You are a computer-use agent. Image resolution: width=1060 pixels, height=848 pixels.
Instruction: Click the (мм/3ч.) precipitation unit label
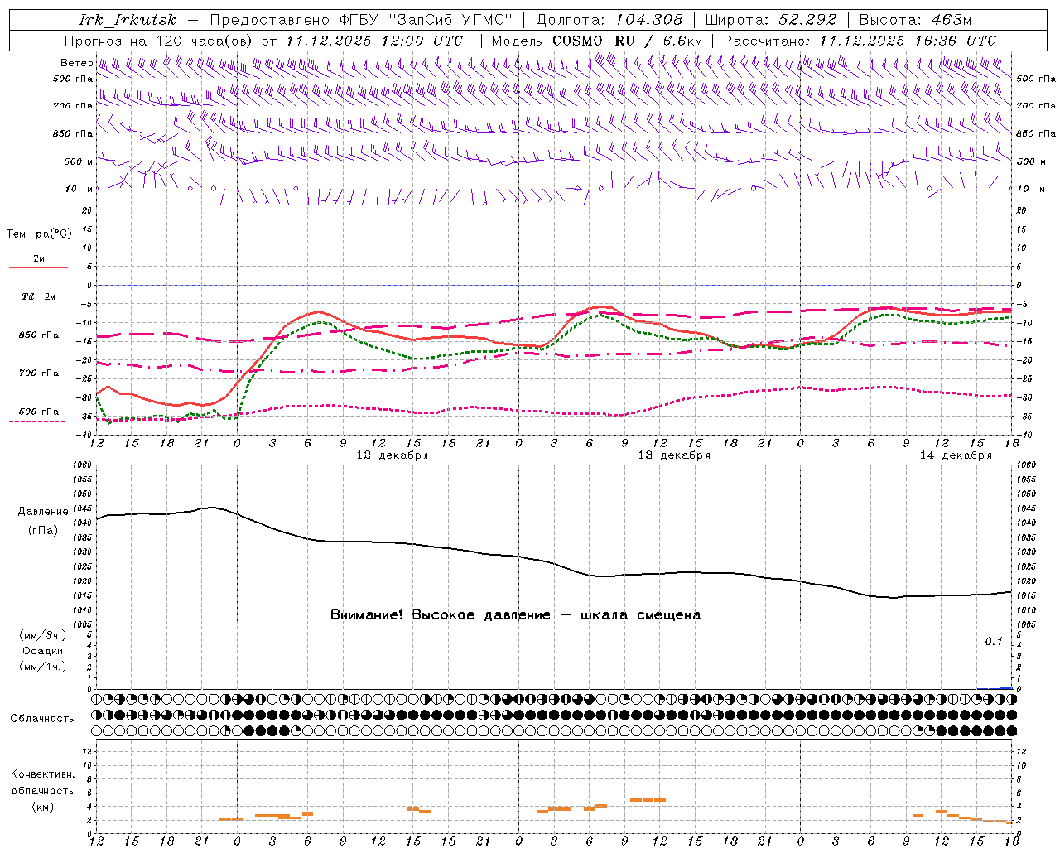(x=42, y=635)
